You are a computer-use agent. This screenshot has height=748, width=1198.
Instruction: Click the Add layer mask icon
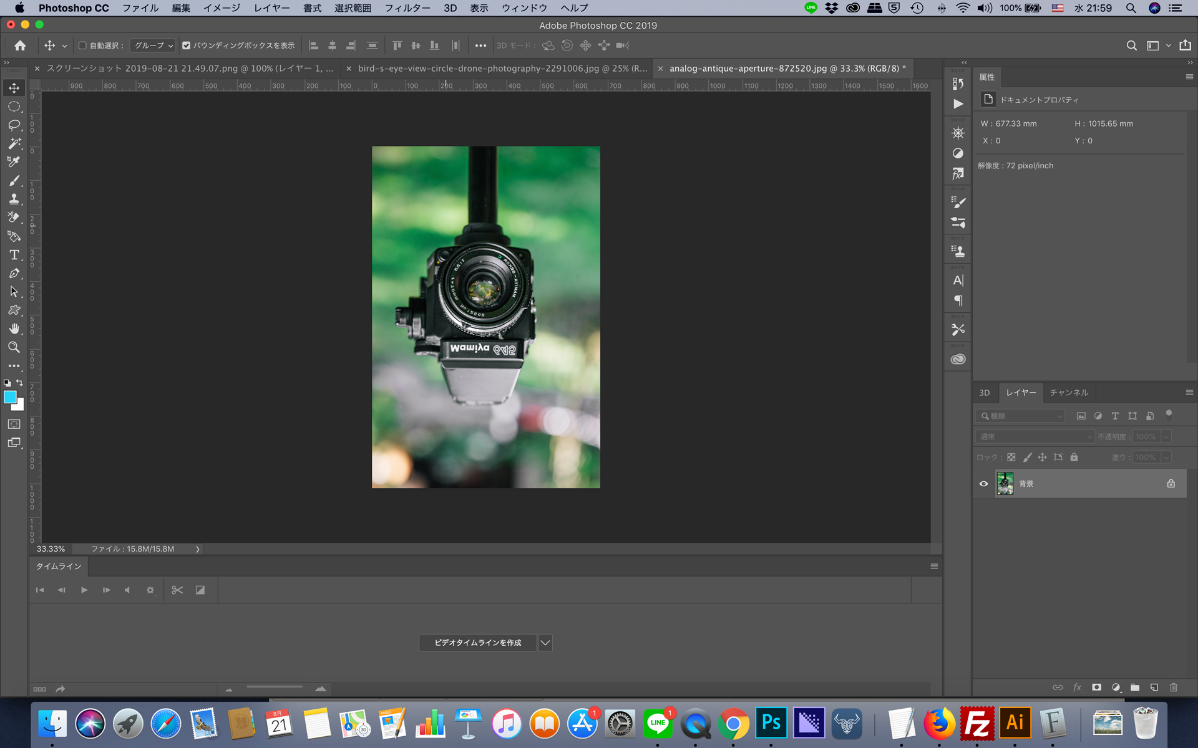coord(1096,688)
